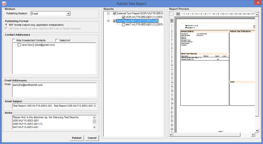Toggle Hide Unselected Contacts checkbox

click(14, 40)
